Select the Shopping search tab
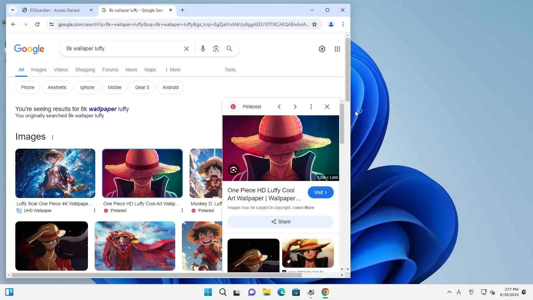Screen dimensions: 533x300 [x=85, y=70]
